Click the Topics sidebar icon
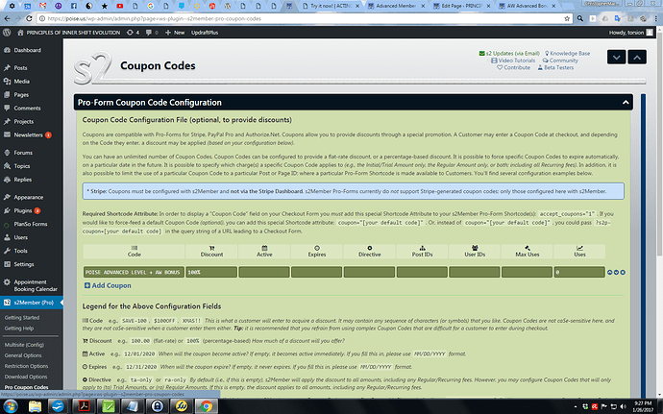 tap(7, 166)
